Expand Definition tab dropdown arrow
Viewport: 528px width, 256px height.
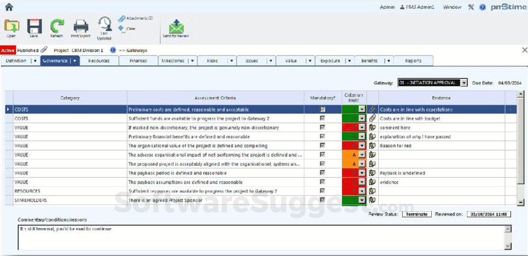(x=35, y=61)
